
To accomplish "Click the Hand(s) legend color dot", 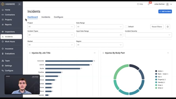I will 156,82.
